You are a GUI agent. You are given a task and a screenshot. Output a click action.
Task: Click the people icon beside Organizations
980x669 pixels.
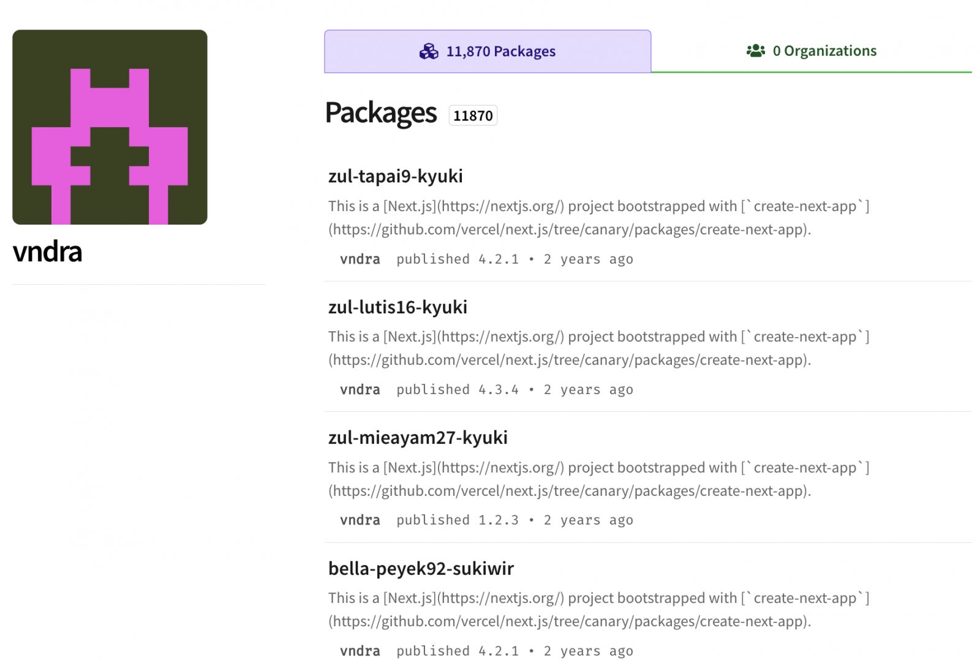pos(756,51)
